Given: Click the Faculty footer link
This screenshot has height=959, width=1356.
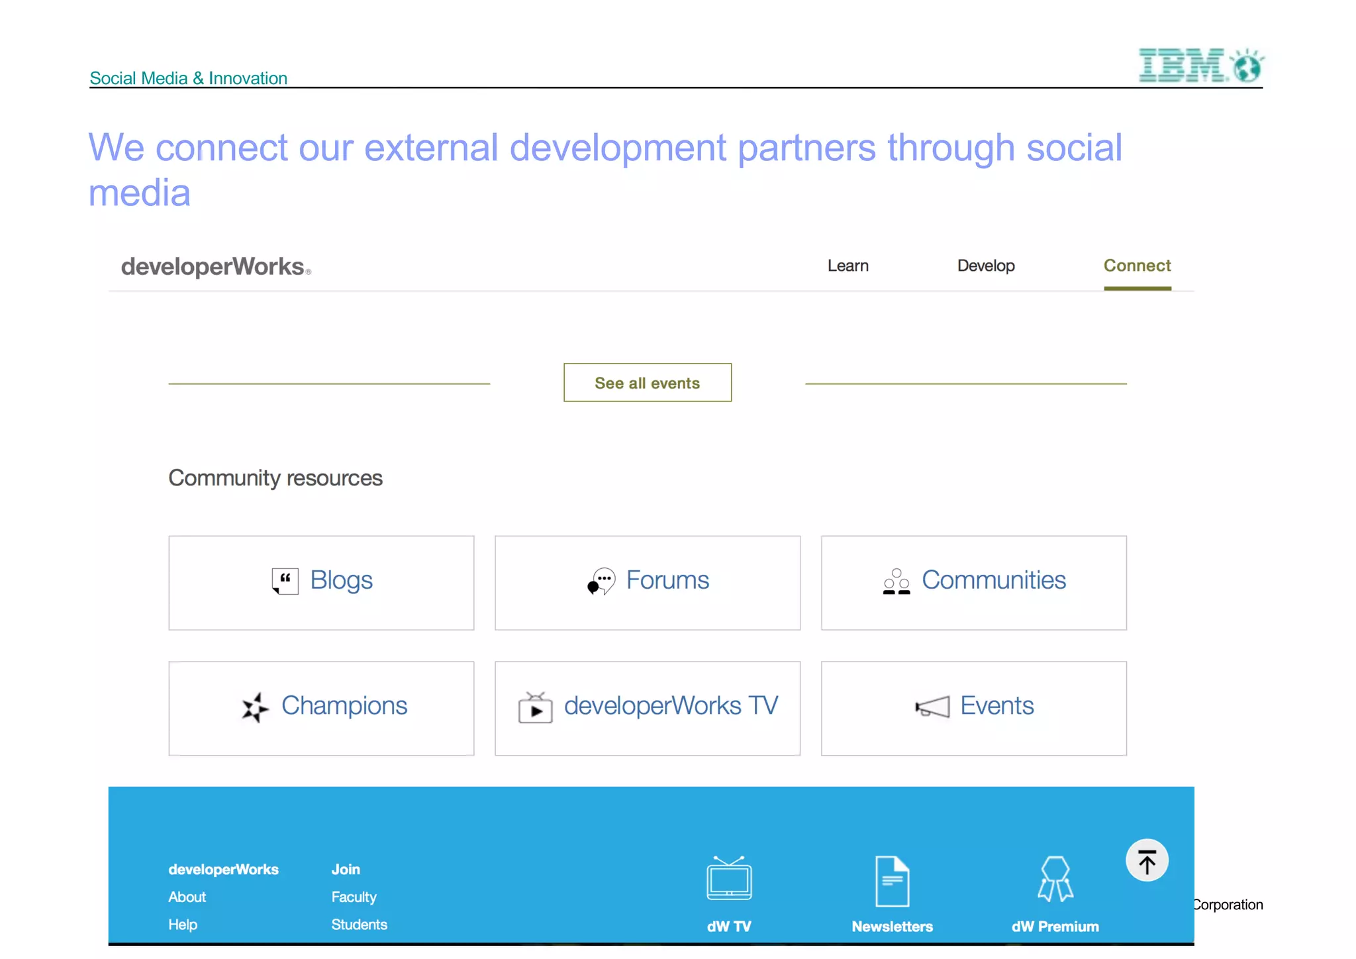Looking at the screenshot, I should click(354, 897).
